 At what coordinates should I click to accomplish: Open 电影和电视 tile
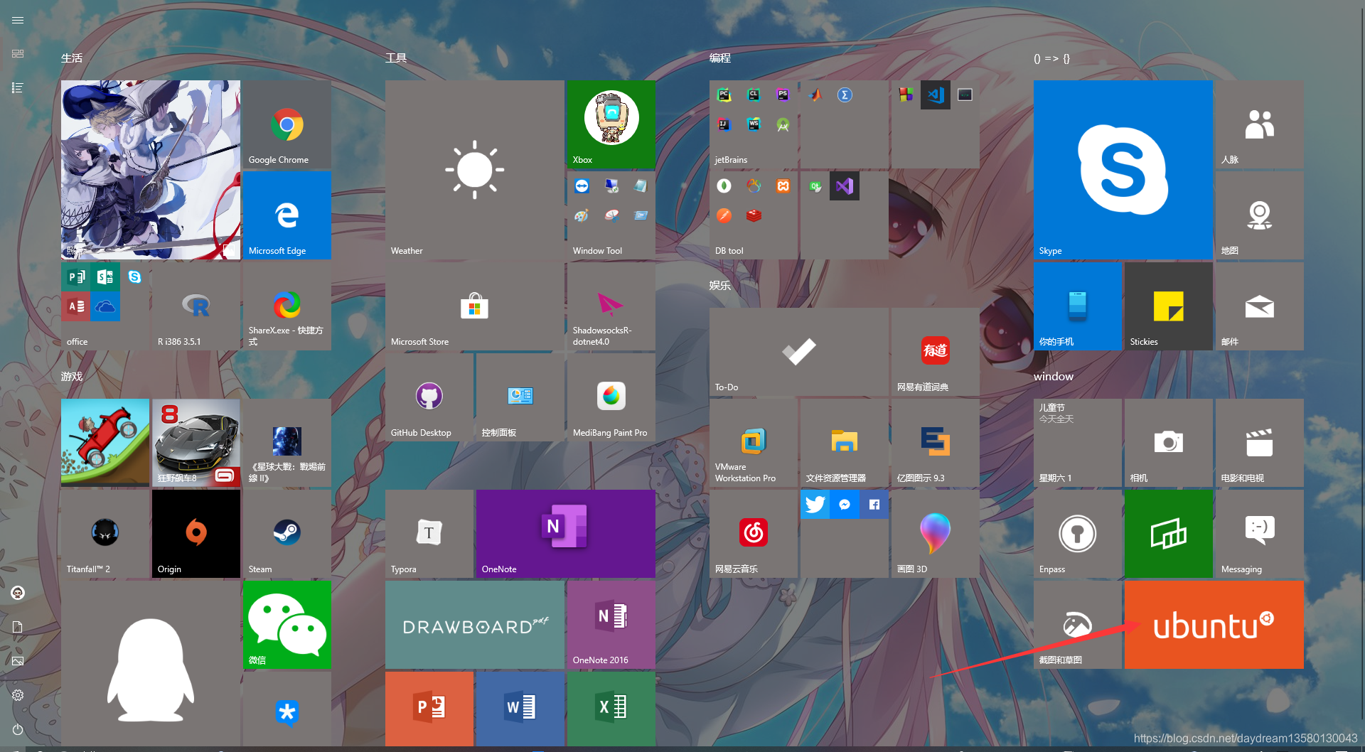[x=1260, y=443]
